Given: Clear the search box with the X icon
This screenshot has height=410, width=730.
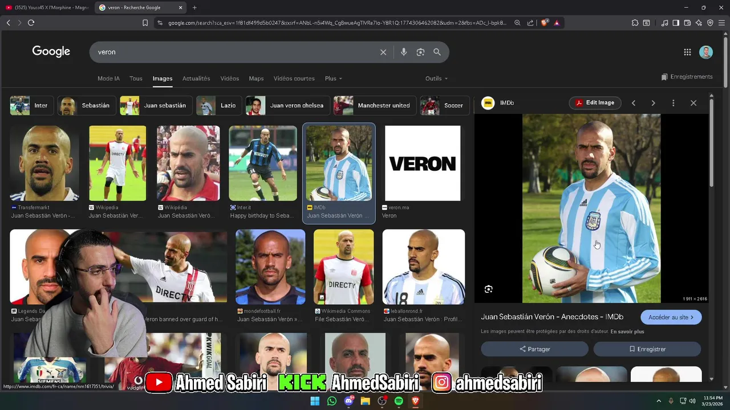Looking at the screenshot, I should 383,52.
